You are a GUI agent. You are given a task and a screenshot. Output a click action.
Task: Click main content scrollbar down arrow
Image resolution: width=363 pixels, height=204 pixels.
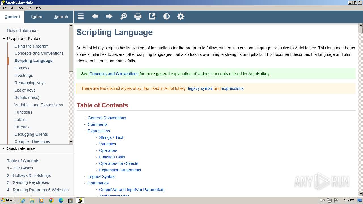point(361,194)
